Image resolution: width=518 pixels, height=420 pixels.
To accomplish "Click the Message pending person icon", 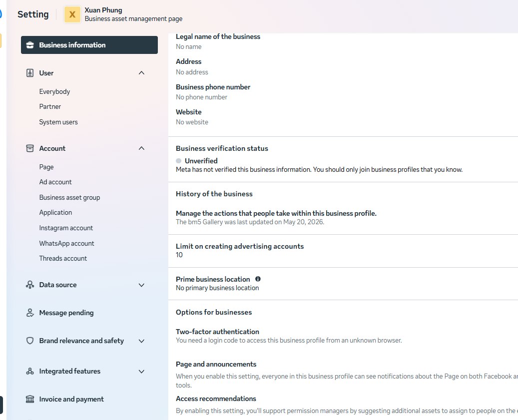I will 30,313.
